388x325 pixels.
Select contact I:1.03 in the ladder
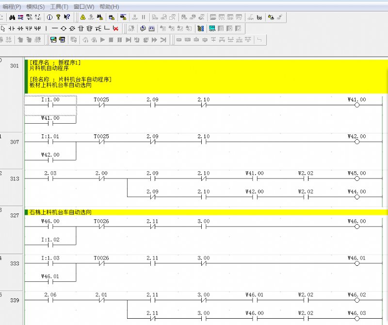pyautogui.click(x=50, y=264)
